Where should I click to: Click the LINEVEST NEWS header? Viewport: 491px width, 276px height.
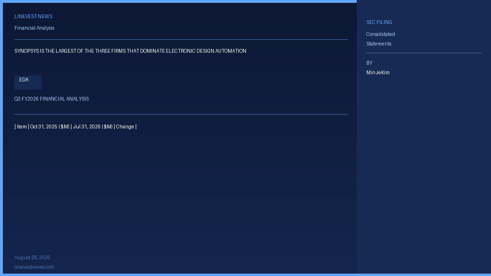[34, 17]
